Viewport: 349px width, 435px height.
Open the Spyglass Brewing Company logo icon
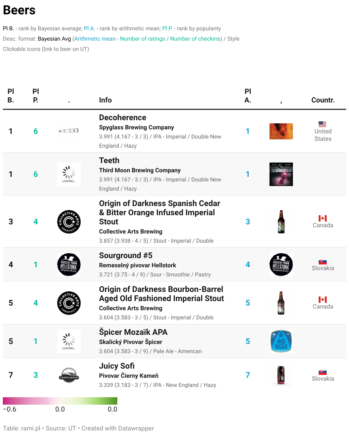(69, 131)
